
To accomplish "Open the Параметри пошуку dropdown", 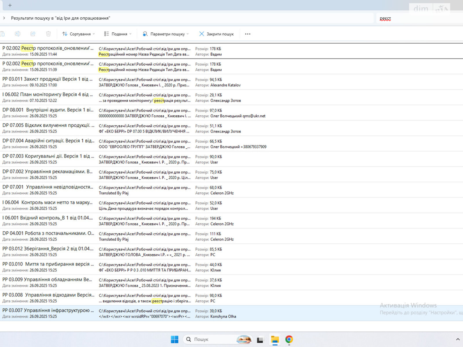I will coord(166,34).
